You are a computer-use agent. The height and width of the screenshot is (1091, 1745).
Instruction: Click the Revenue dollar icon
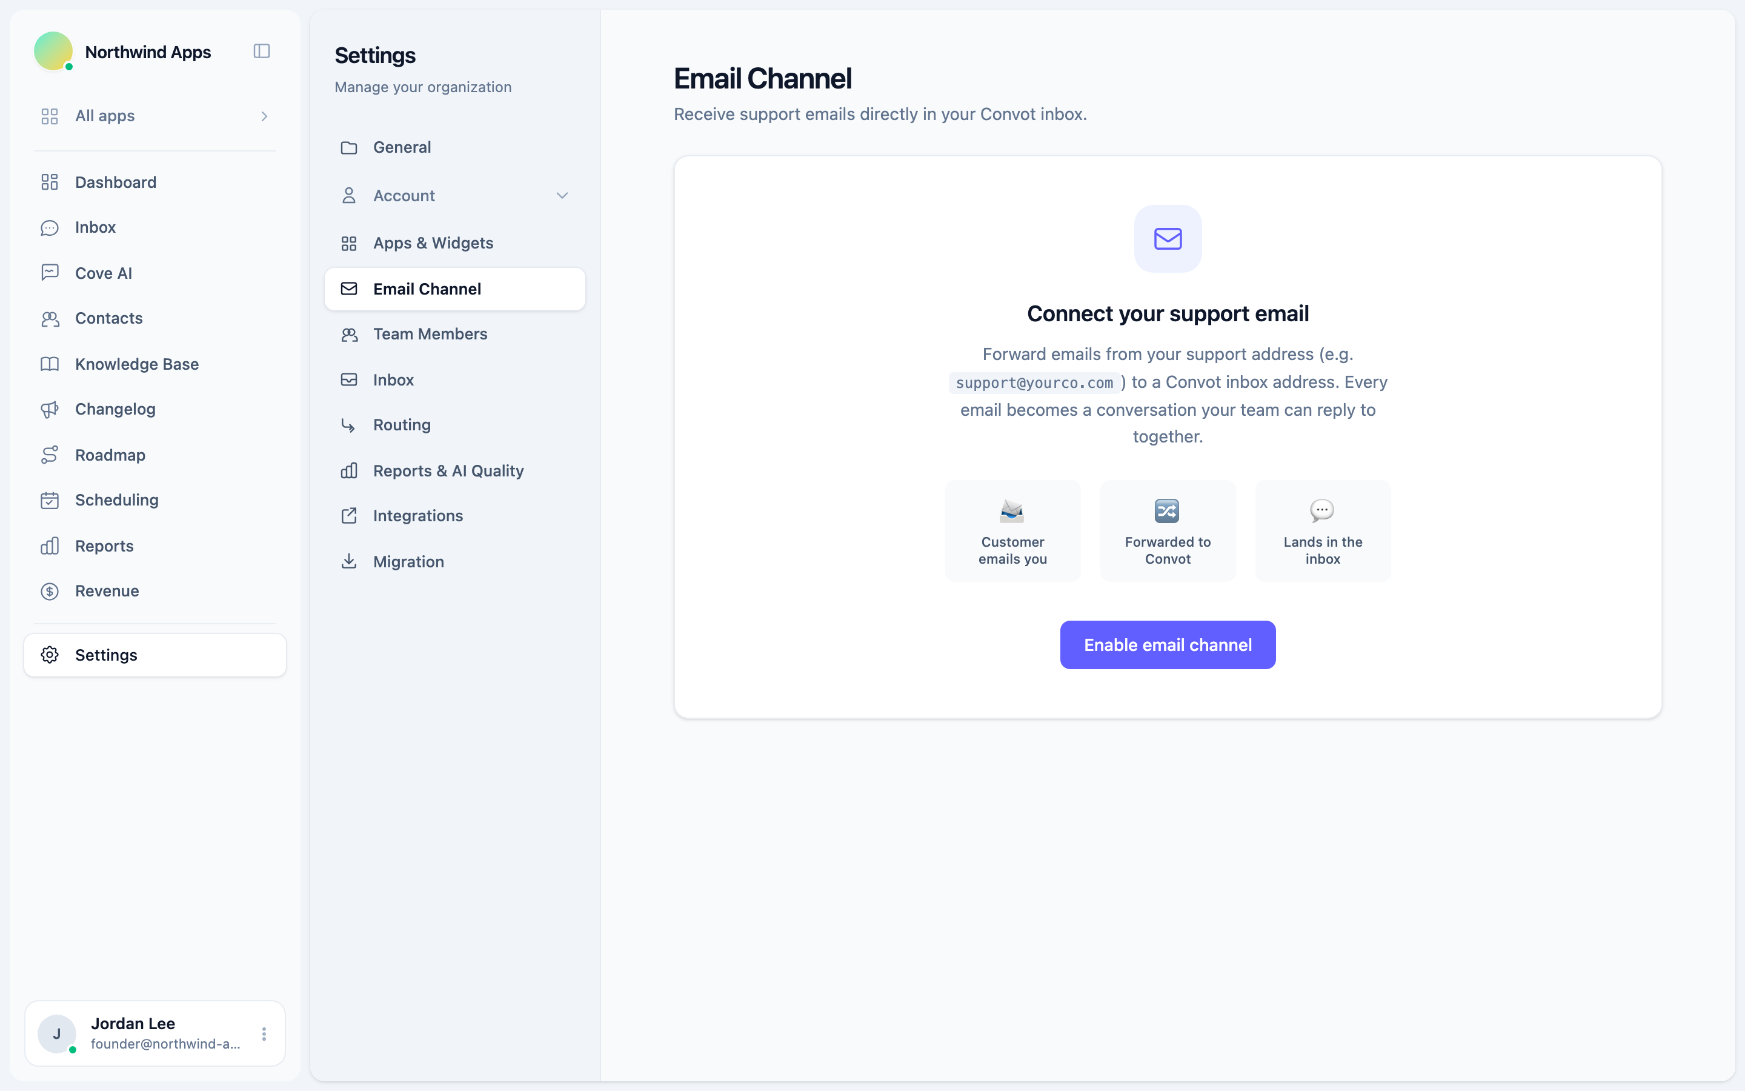(50, 591)
